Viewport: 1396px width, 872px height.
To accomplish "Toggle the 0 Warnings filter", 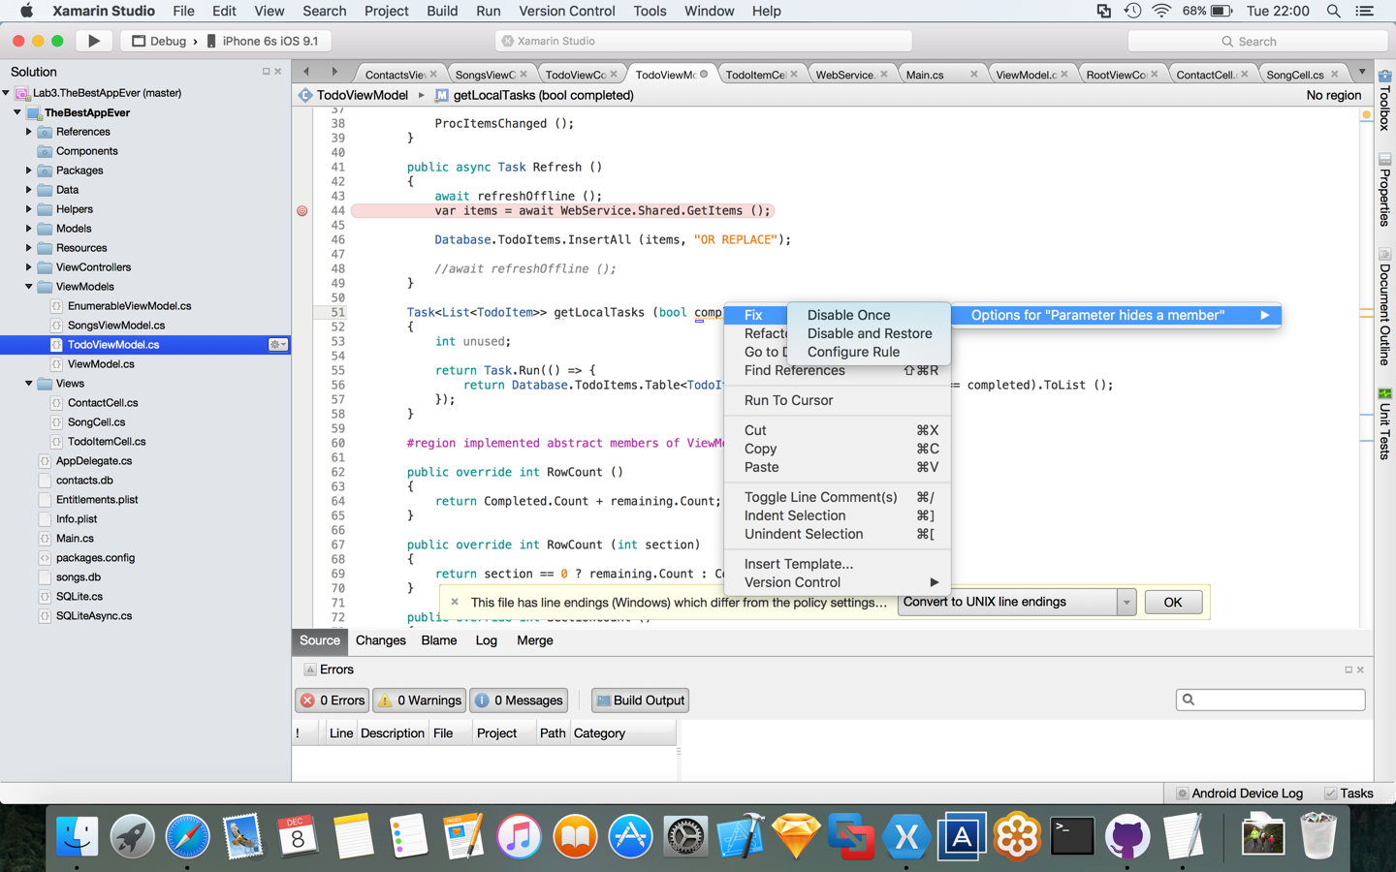I will pos(420,701).
